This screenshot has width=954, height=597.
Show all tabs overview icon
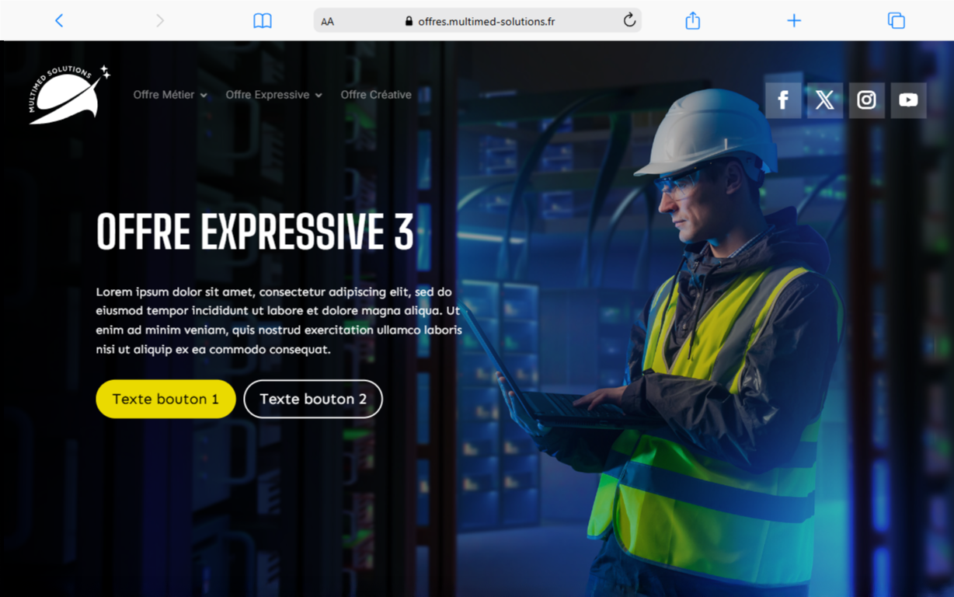(896, 21)
